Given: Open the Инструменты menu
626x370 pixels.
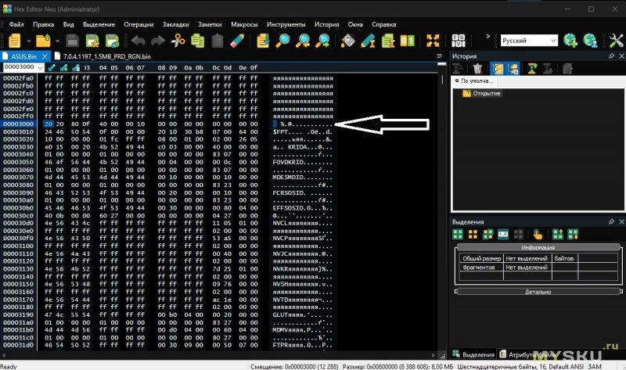Looking at the screenshot, I should 286,23.
